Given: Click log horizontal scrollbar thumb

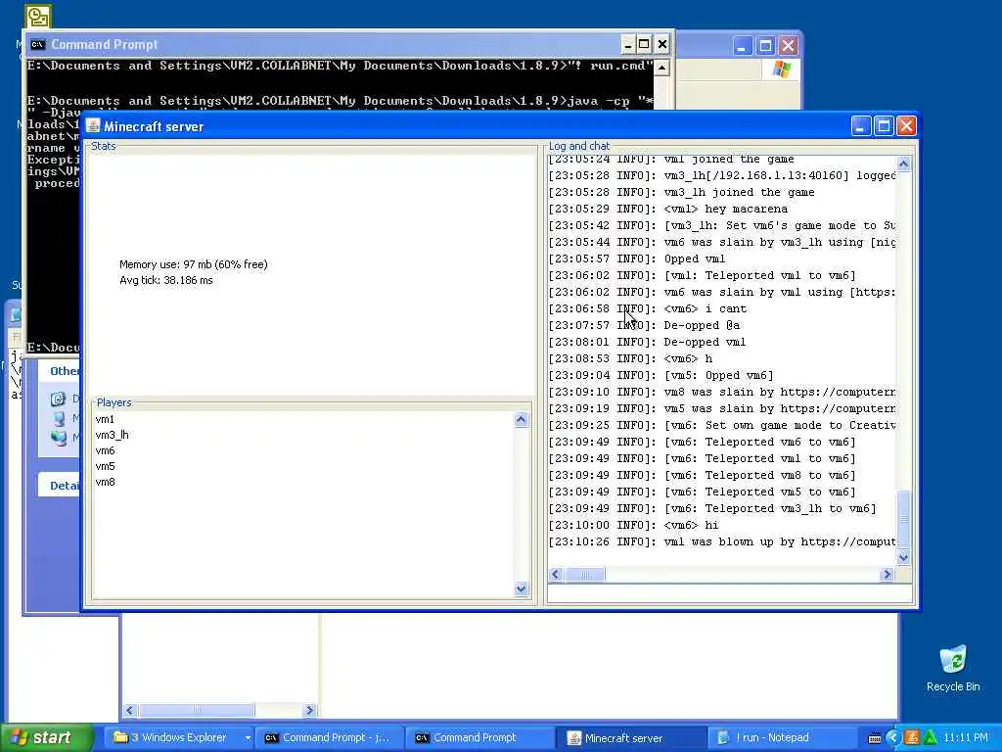Looking at the screenshot, I should (x=584, y=574).
